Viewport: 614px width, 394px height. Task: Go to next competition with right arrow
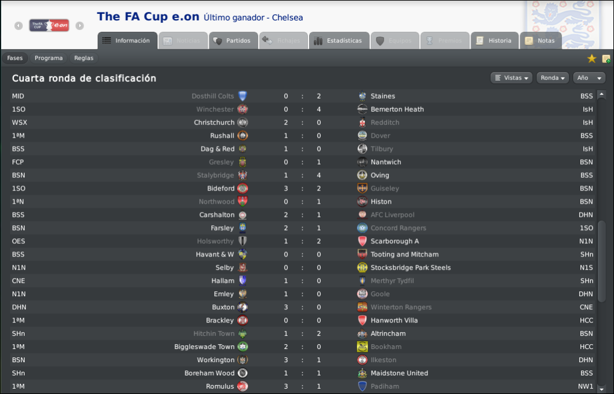click(79, 25)
